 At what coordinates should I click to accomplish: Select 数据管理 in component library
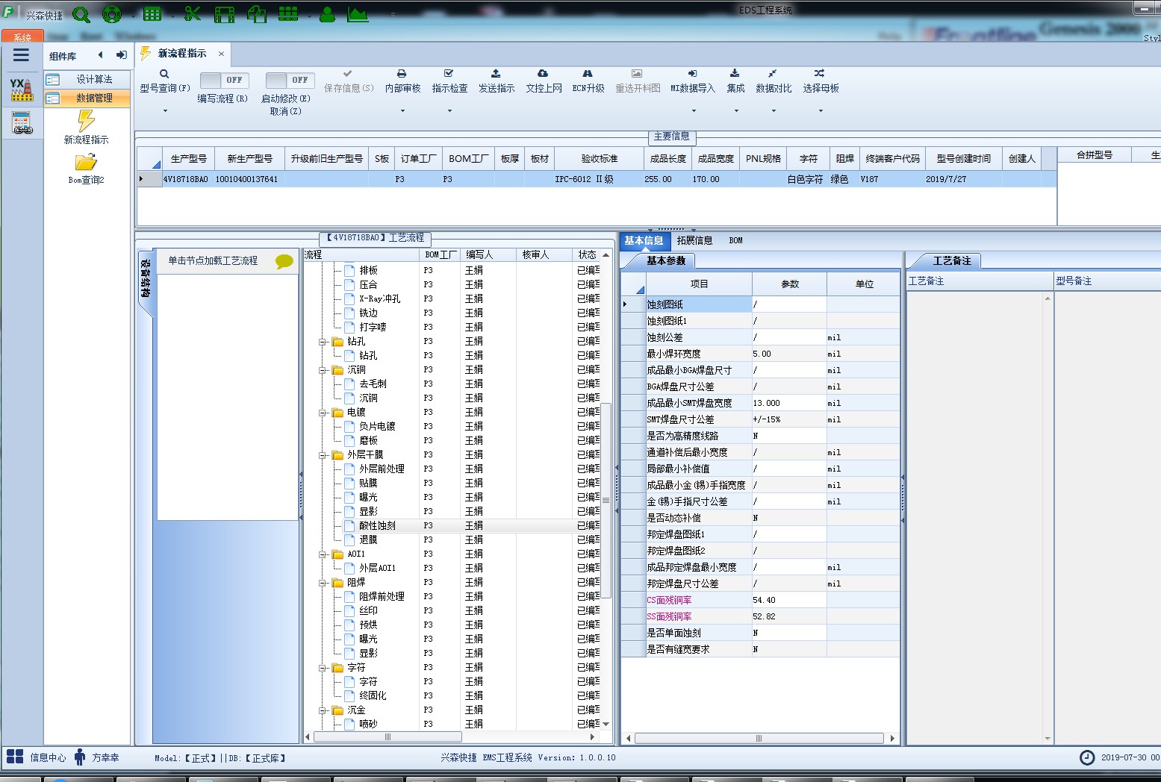point(87,98)
